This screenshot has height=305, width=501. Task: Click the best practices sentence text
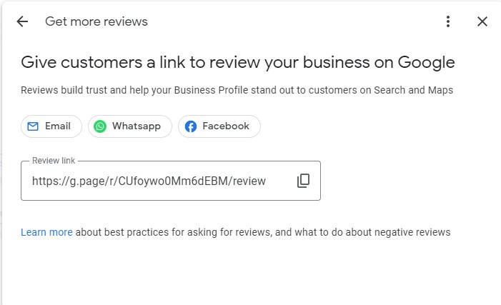[262, 232]
